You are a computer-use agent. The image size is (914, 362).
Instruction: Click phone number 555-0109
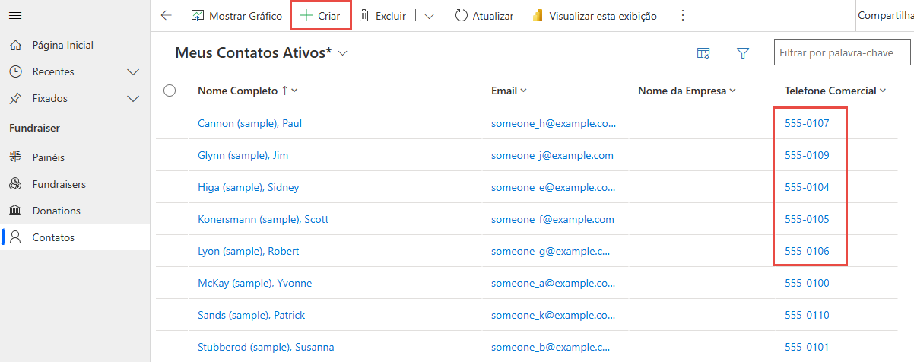(807, 155)
